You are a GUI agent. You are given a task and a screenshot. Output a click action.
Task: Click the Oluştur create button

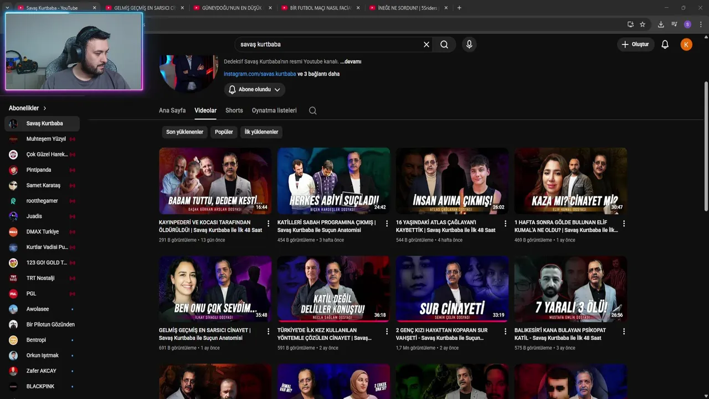(x=635, y=44)
